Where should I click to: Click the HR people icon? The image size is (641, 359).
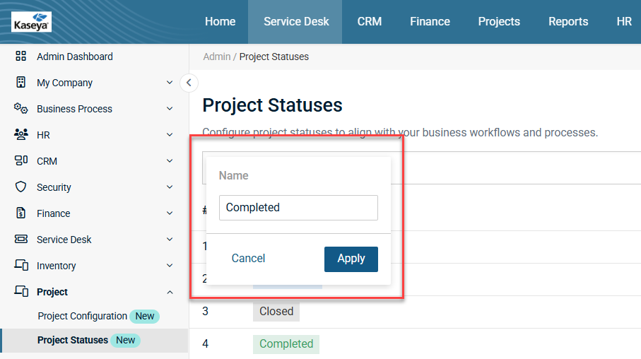(21, 135)
